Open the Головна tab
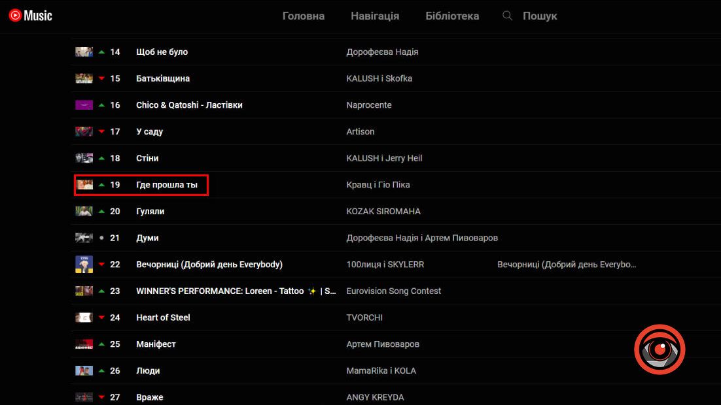 [x=304, y=16]
